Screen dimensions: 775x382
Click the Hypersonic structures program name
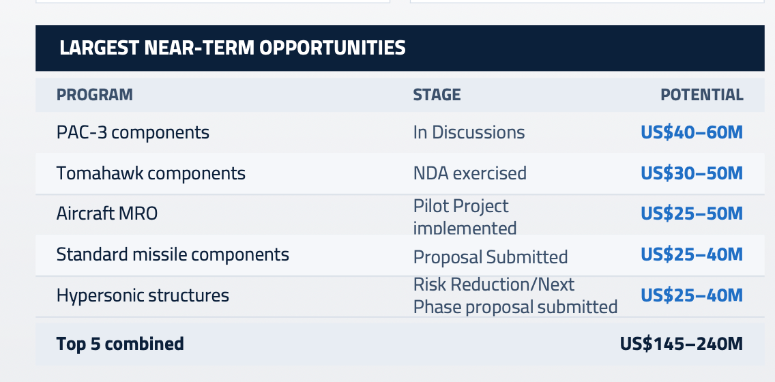click(143, 295)
